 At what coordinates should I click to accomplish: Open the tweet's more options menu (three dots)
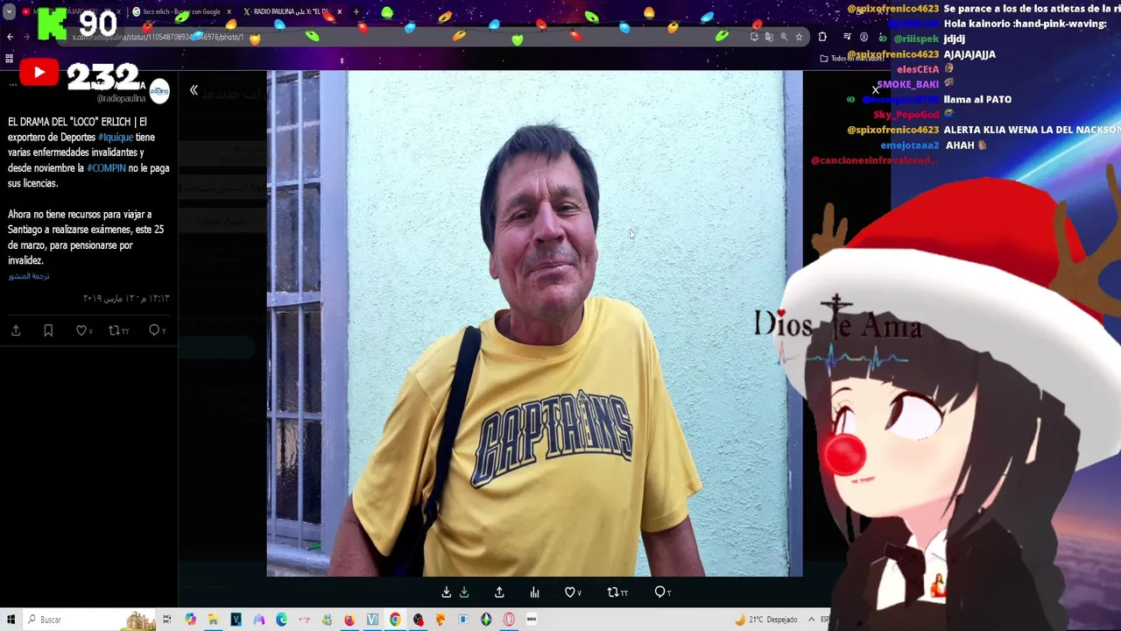pyautogui.click(x=12, y=85)
